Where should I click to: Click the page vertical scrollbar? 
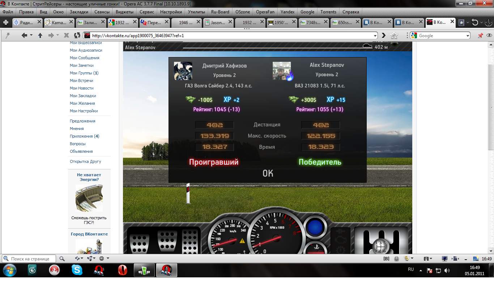(491, 147)
